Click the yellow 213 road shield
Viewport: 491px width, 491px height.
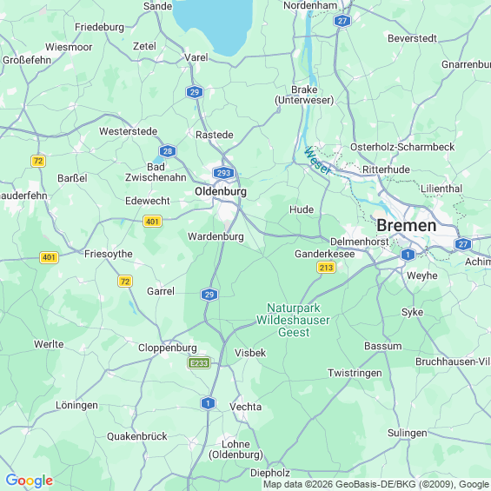pos(326,268)
